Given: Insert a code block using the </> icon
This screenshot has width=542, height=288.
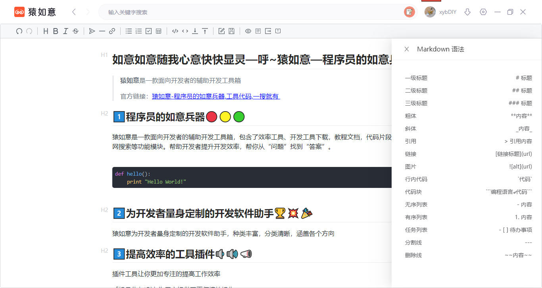Looking at the screenshot, I should coord(175,31).
